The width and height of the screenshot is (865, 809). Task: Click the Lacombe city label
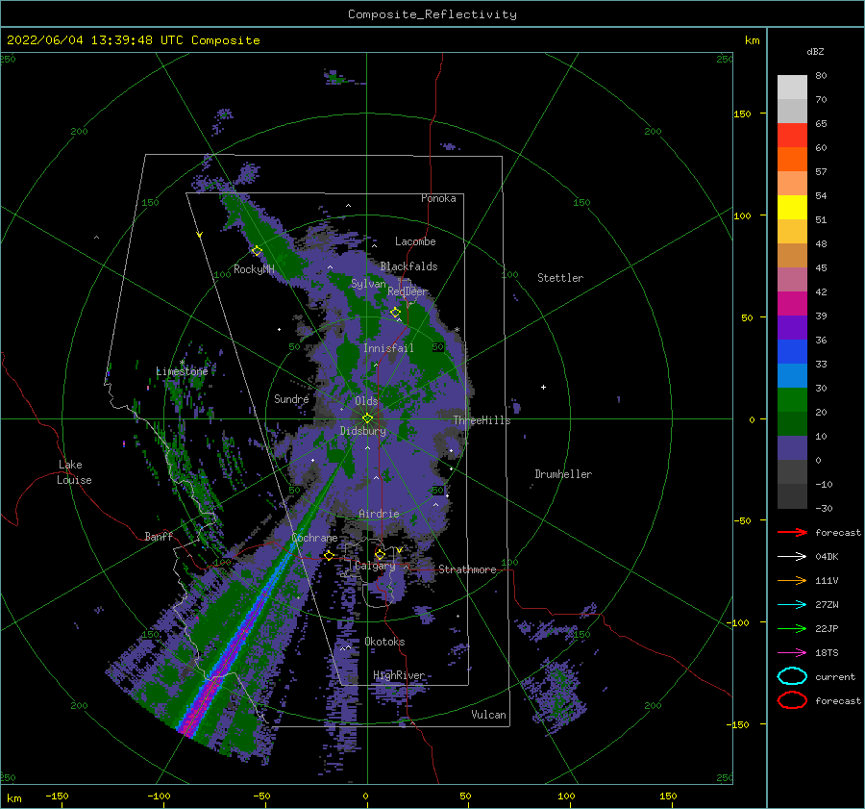pos(415,241)
